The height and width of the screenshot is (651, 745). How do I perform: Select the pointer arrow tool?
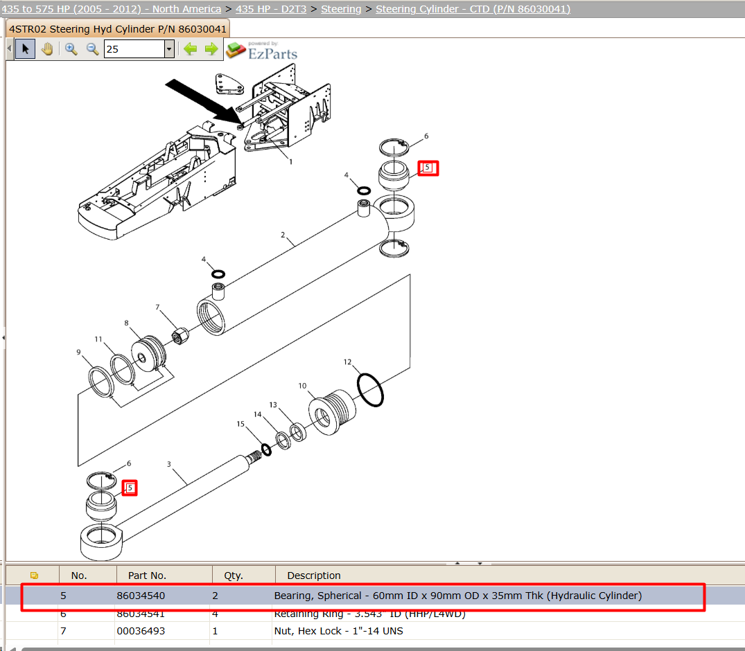(25, 49)
